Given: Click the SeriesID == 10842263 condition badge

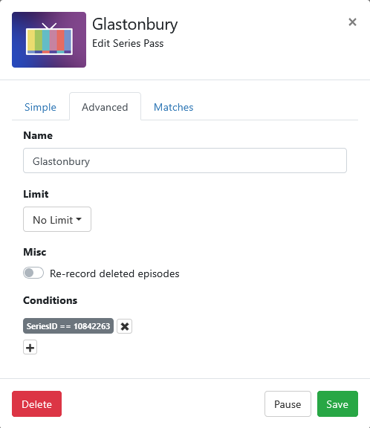Looking at the screenshot, I should coord(68,326).
